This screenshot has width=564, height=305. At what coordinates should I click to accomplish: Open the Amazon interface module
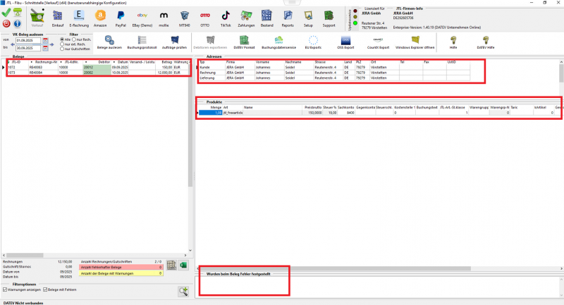99,18
